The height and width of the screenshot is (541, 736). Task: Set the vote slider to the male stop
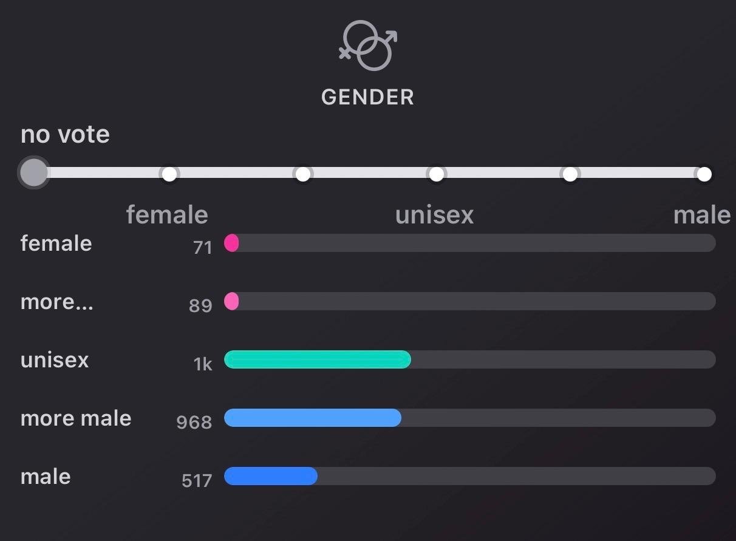tap(704, 174)
